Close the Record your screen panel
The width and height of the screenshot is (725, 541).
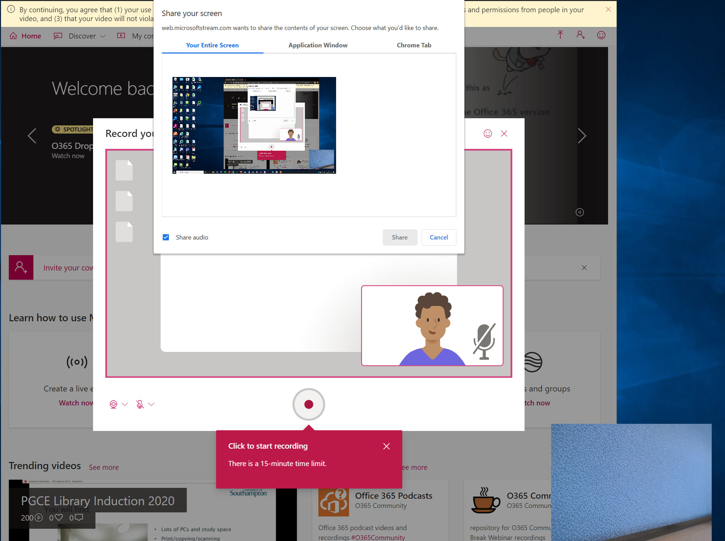(x=504, y=134)
